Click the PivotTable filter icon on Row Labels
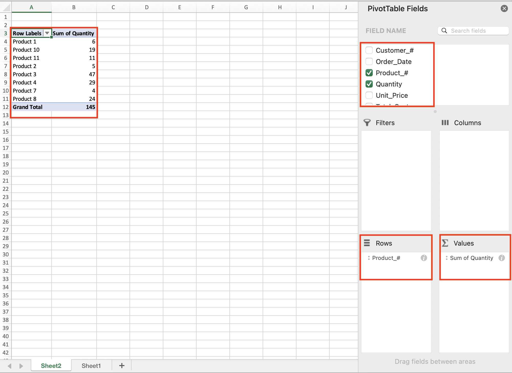This screenshot has width=512, height=373. tap(47, 33)
